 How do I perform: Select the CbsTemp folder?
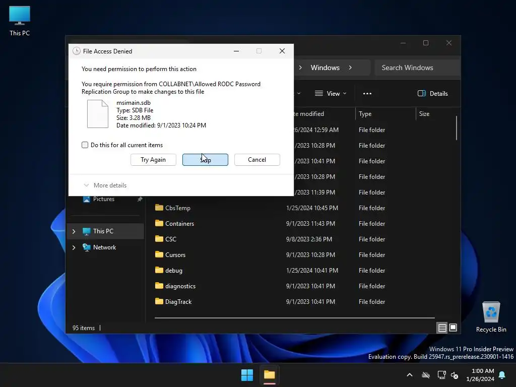coord(178,208)
